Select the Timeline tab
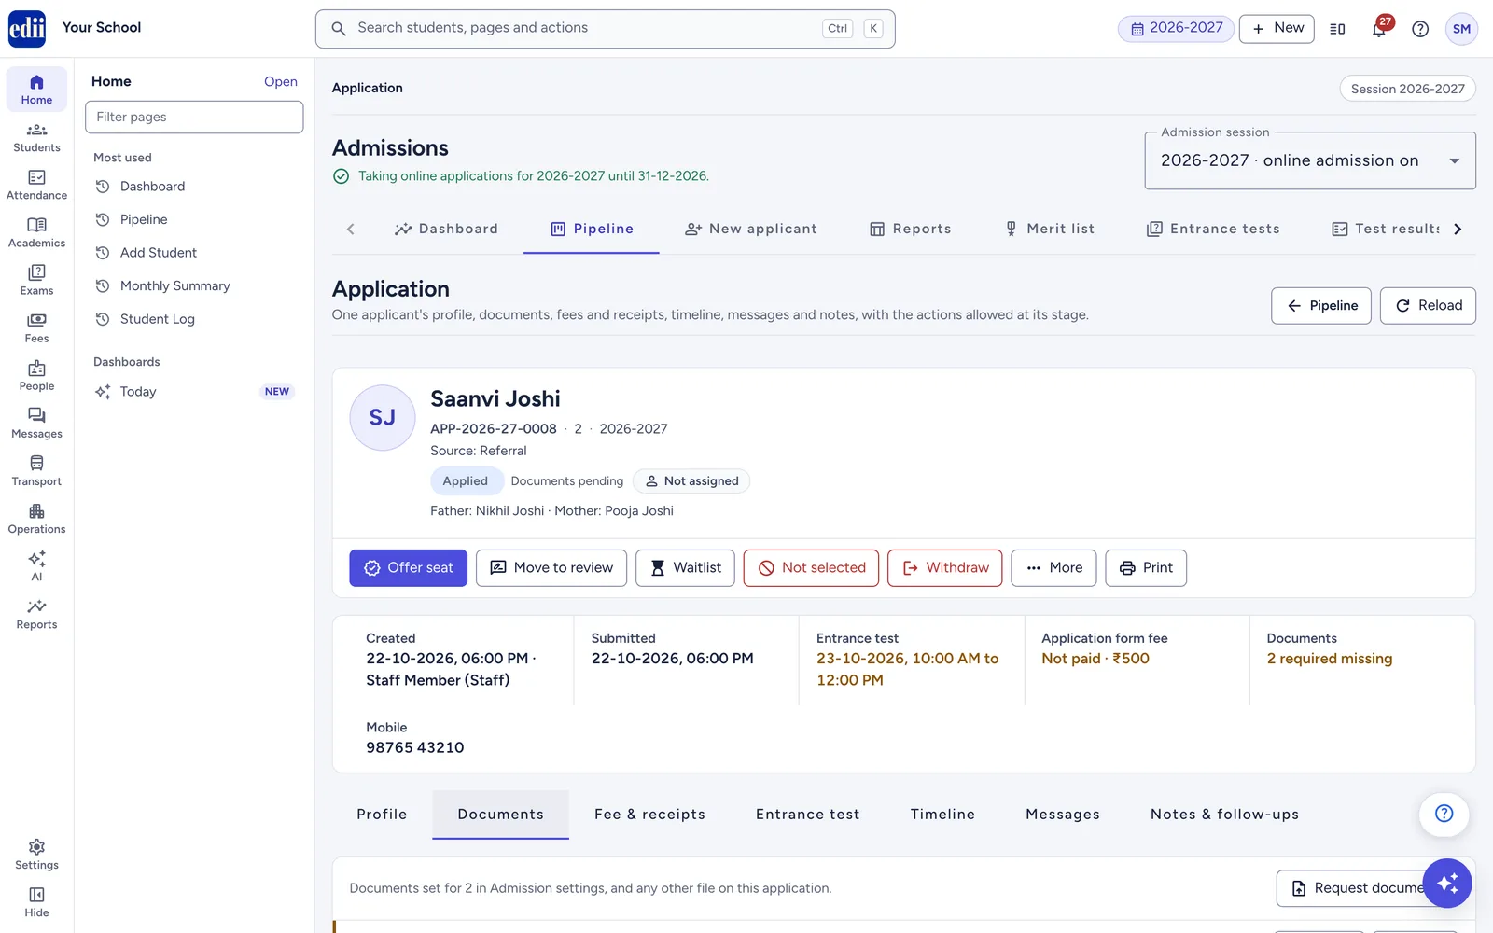Image resolution: width=1493 pixels, height=933 pixels. 942,815
